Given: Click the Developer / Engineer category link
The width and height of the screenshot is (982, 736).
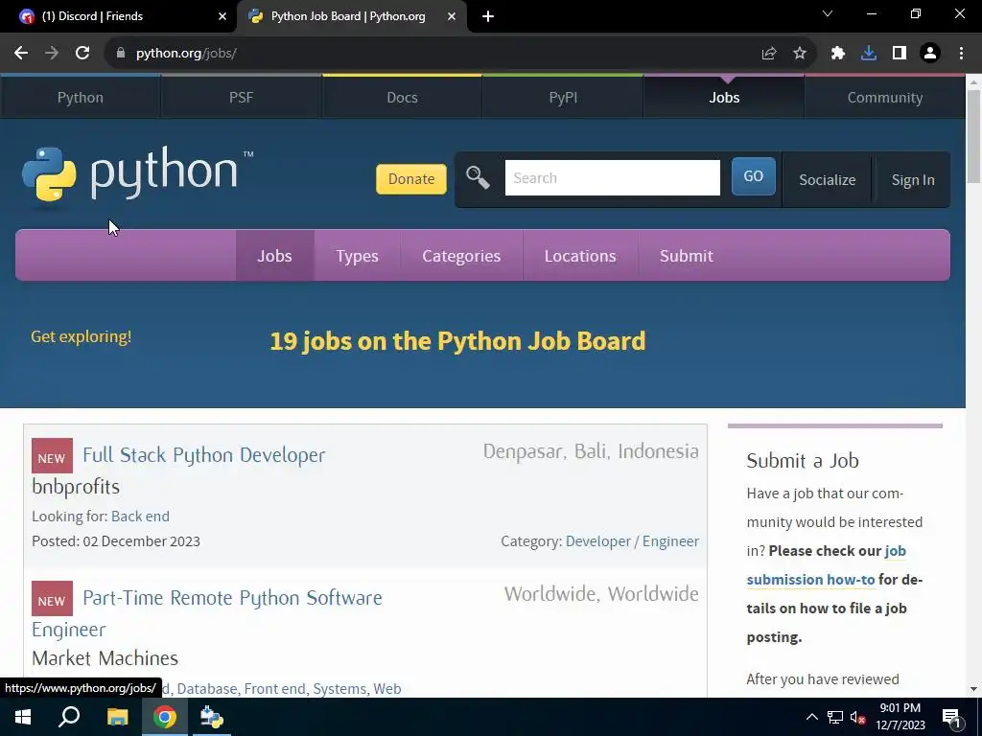Looking at the screenshot, I should point(633,541).
